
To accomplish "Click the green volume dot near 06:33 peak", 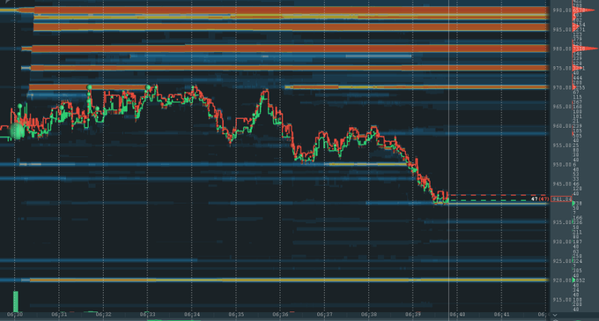I will tap(148, 87).
